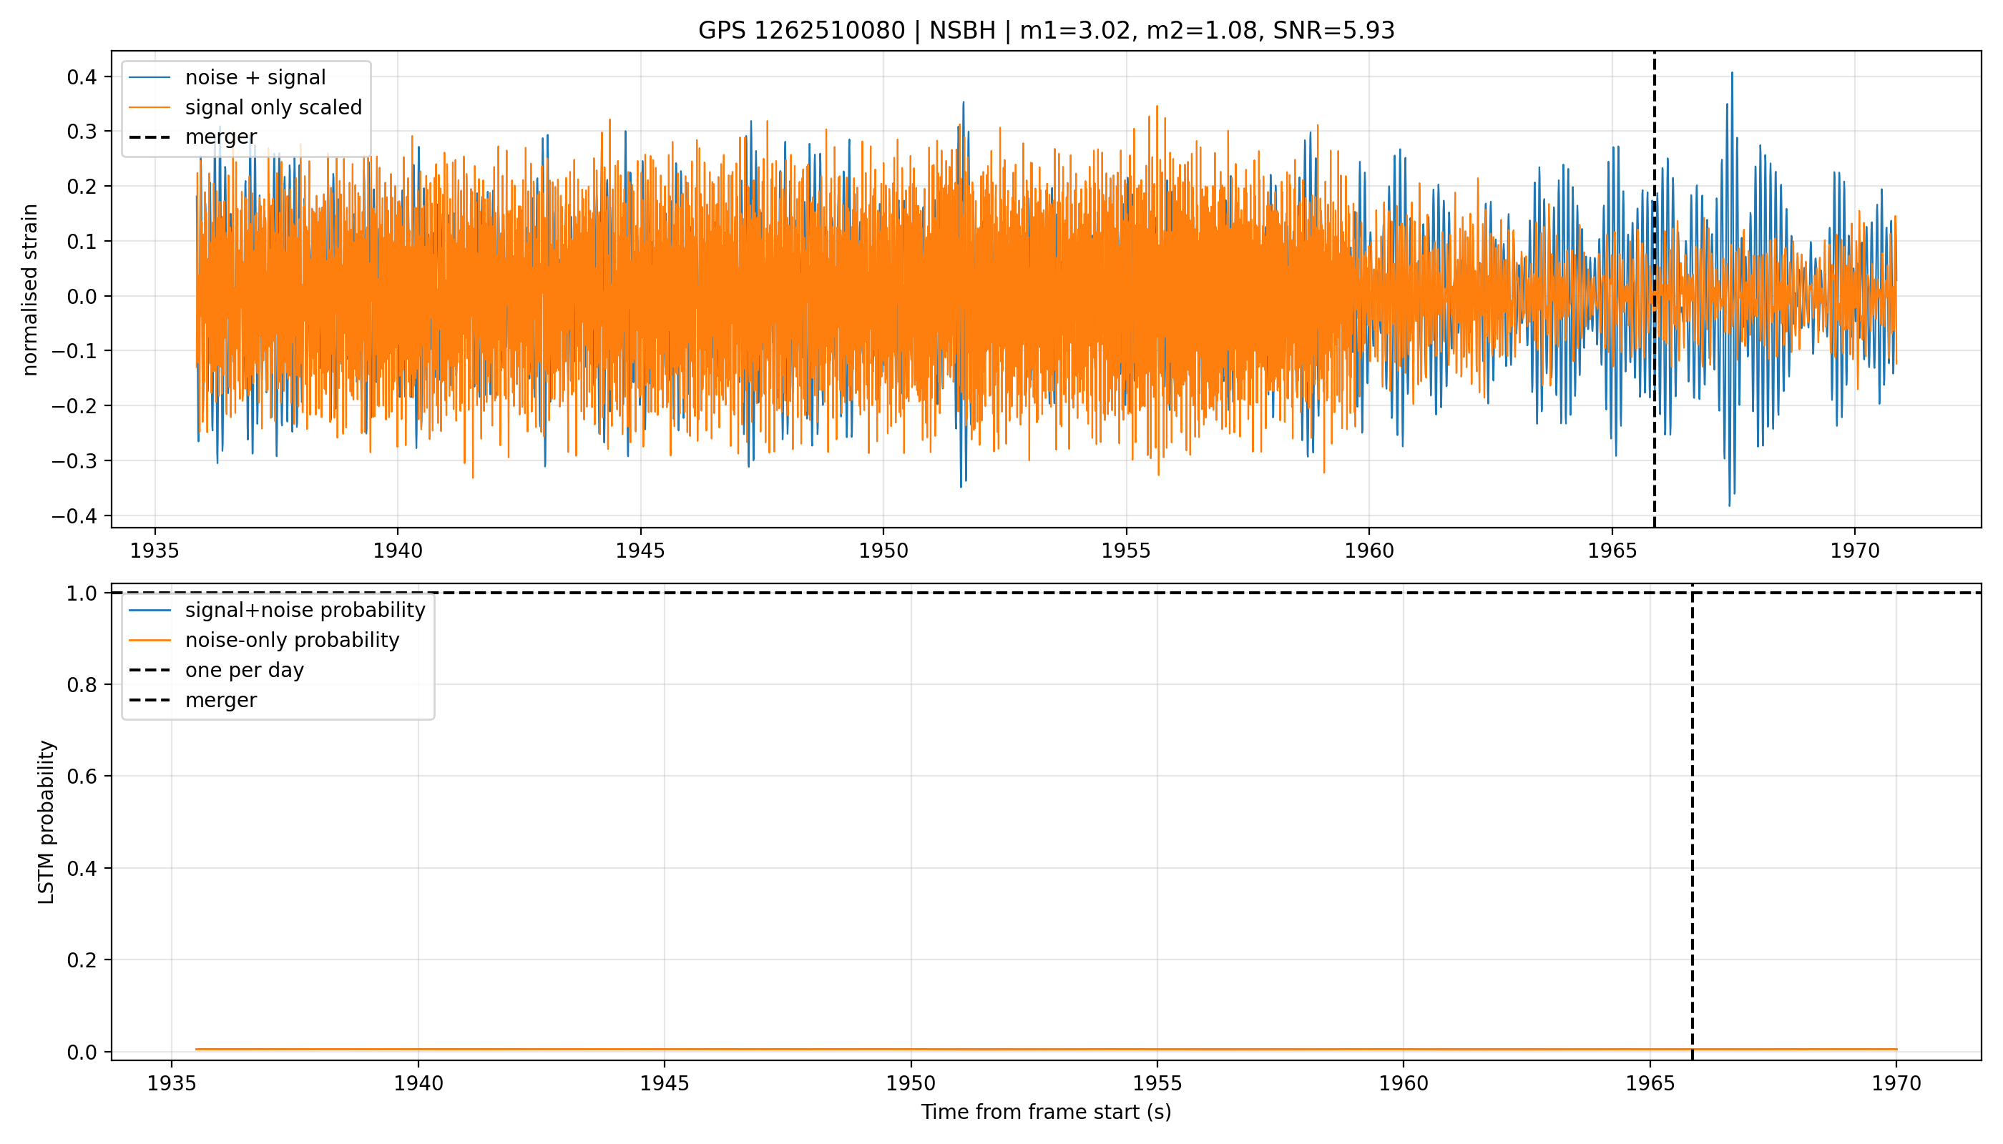The image size is (2003, 1144).
Task: Click the large blue strain peak after the merger
Action: pos(1732,73)
